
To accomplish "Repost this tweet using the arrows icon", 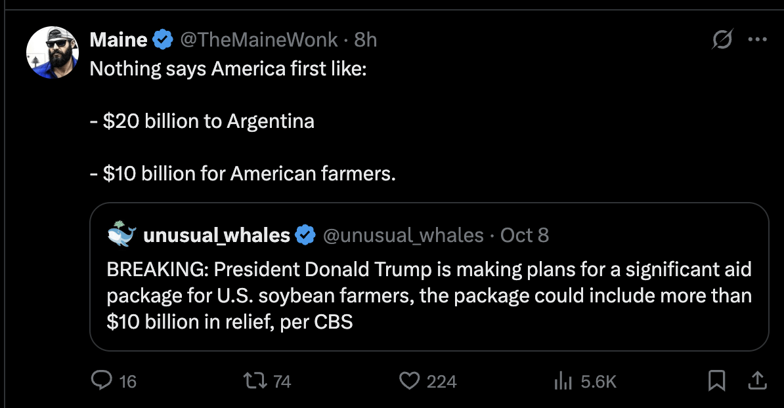I will tap(251, 380).
